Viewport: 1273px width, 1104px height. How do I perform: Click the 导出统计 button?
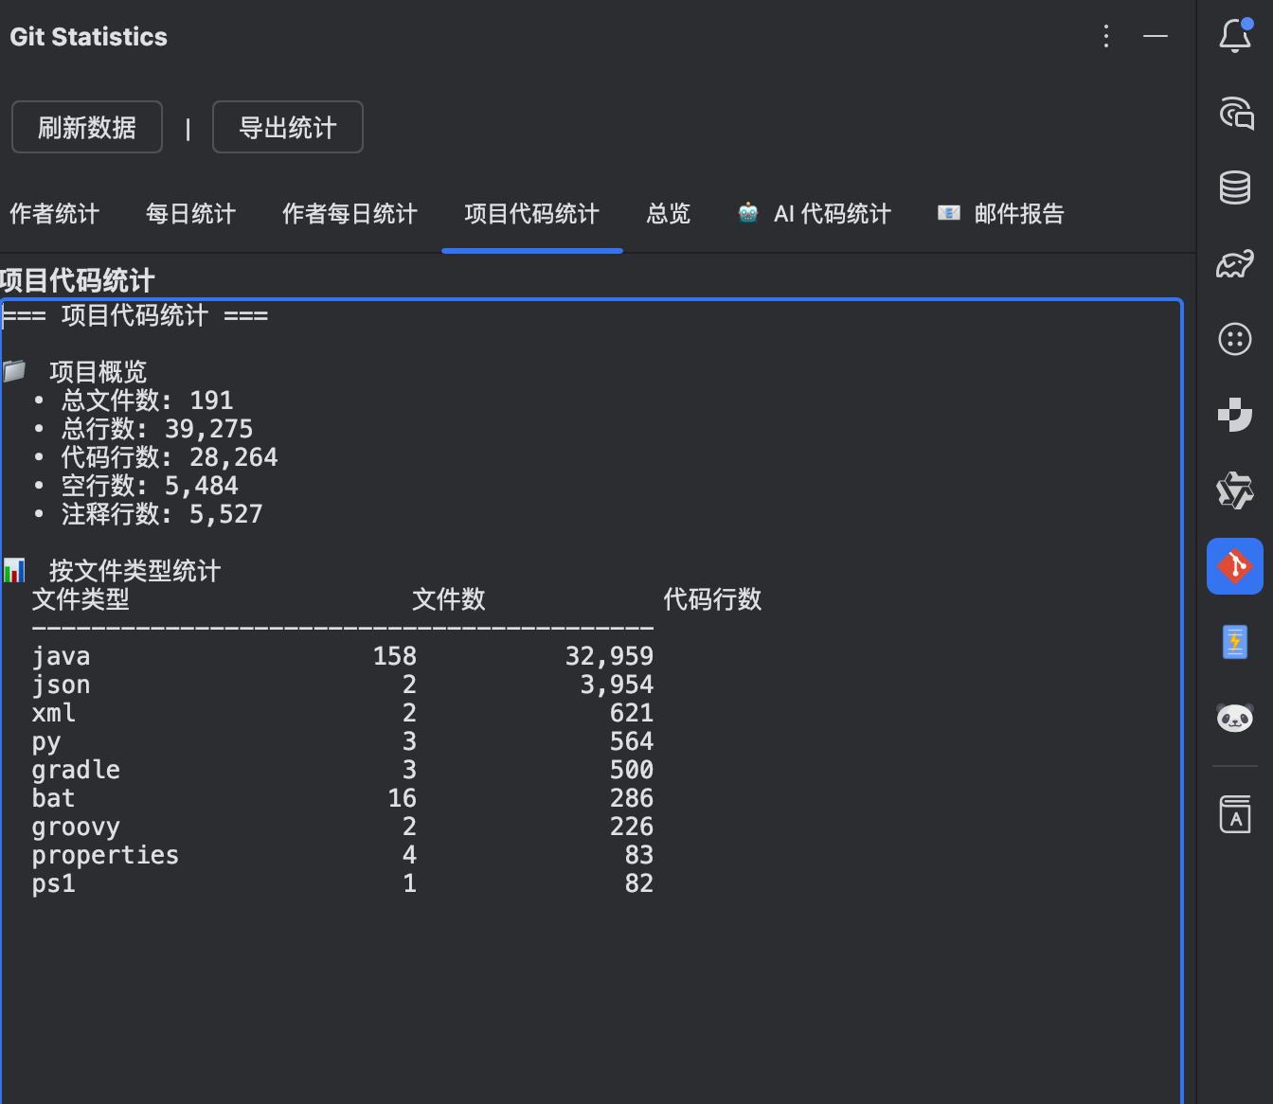[287, 127]
